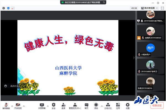166x110 pixels.
Task: Collapse participant sidebar using the side arrow
Action: click(x=134, y=58)
